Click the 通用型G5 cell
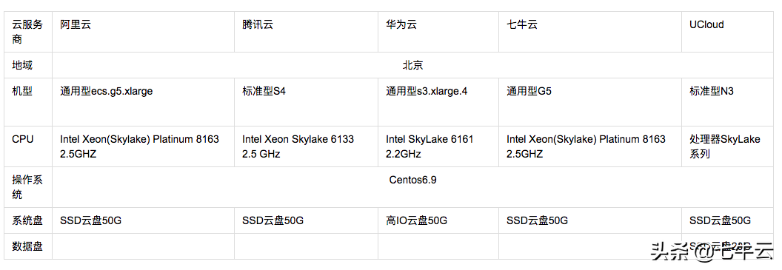 pyautogui.click(x=590, y=102)
